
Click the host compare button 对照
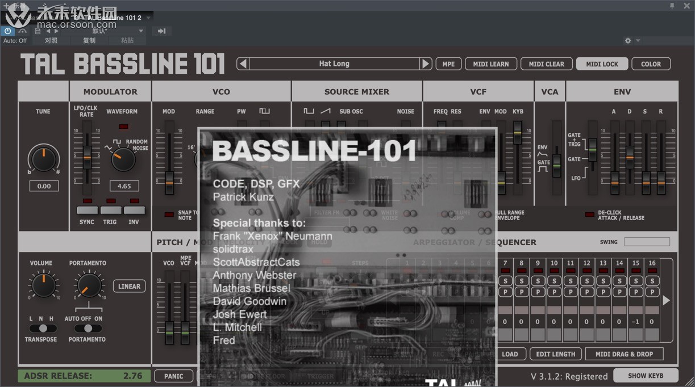[x=51, y=40]
